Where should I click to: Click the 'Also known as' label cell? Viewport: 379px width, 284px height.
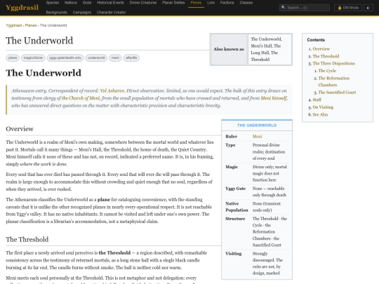(x=229, y=49)
